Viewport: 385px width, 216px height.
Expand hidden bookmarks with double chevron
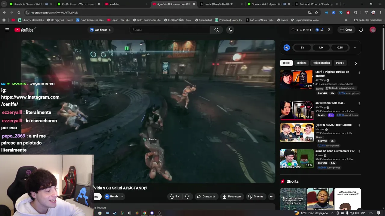[346, 20]
